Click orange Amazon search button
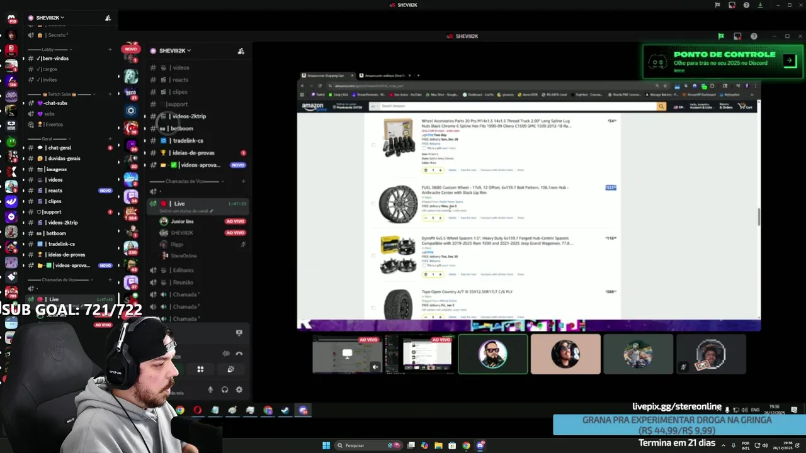The height and width of the screenshot is (453, 806). pos(661,106)
